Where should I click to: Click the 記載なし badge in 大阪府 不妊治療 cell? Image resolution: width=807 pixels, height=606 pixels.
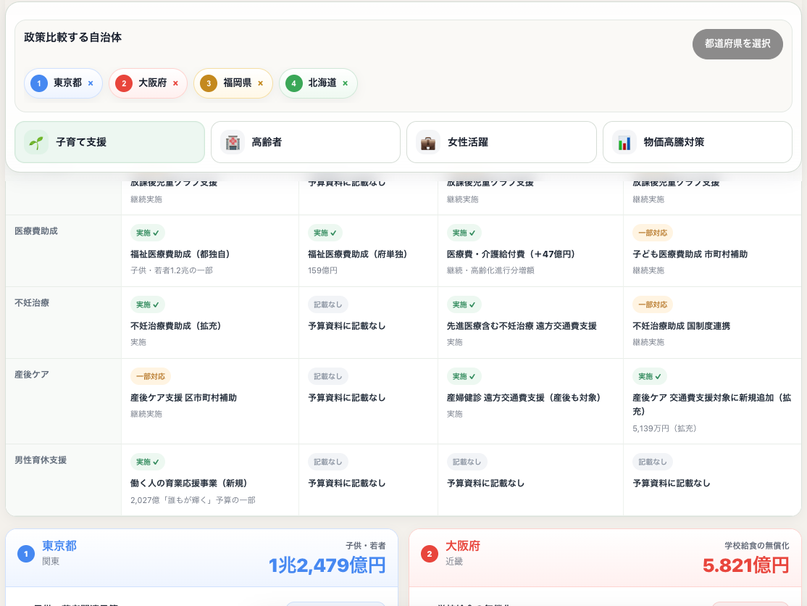[328, 304]
